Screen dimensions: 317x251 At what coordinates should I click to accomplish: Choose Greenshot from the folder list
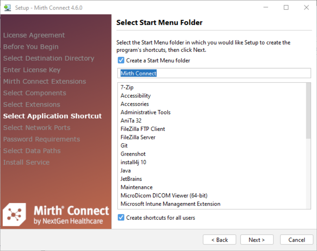(x=133, y=154)
